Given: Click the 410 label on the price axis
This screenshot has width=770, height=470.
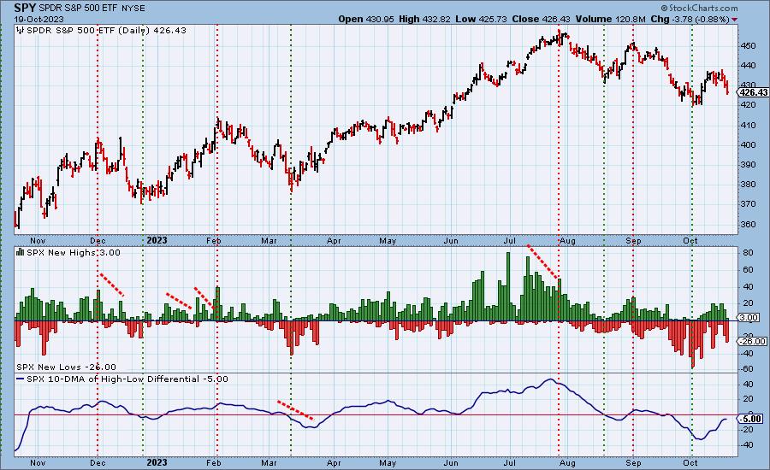Looking at the screenshot, I should pos(749,125).
